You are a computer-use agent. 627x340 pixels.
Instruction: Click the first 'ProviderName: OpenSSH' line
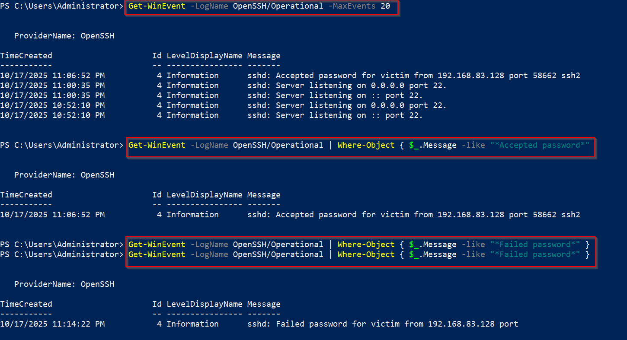64,36
